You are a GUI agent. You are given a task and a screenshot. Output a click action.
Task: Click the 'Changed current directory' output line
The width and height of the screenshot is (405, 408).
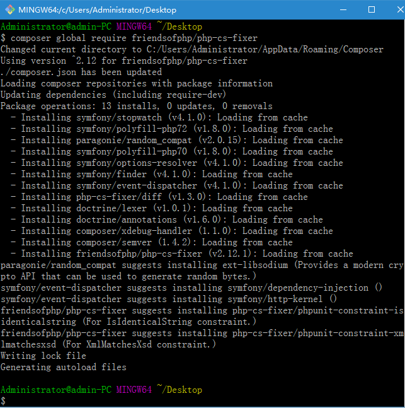192,49
